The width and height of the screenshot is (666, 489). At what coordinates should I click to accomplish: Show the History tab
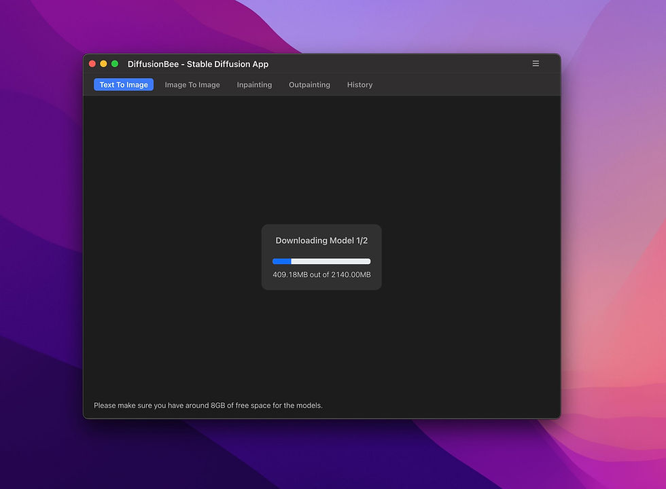360,85
